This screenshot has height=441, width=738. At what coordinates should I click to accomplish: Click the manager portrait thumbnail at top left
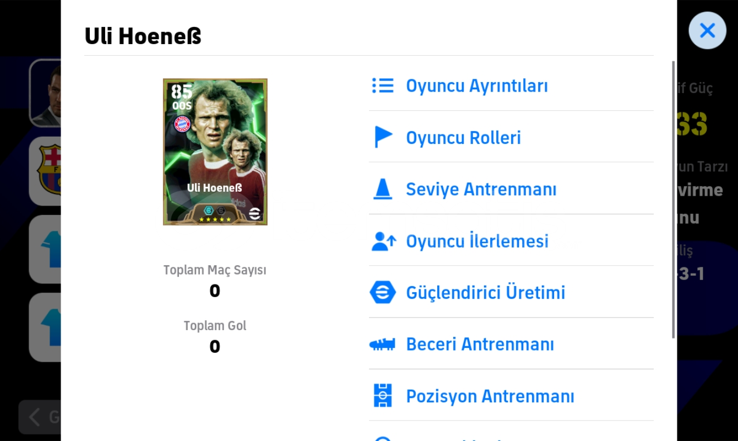click(46, 93)
